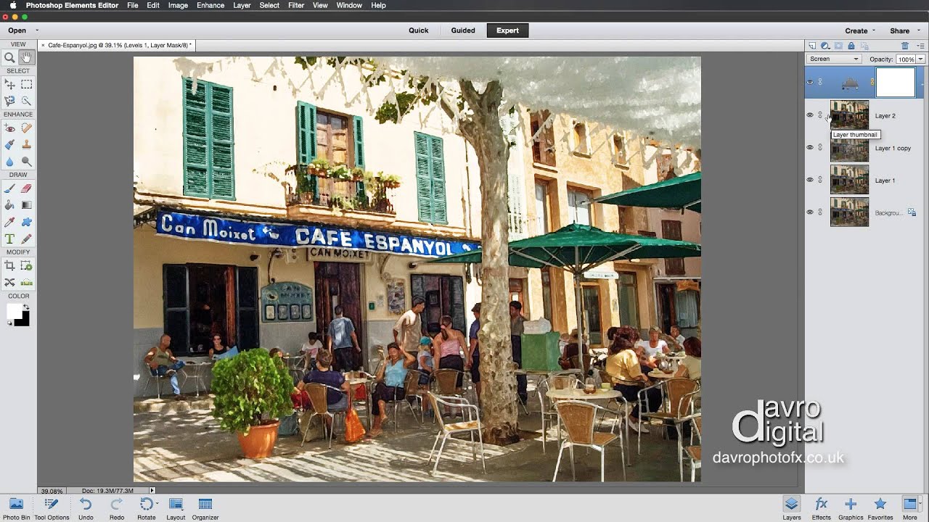Select the Crop tool
929x522 pixels.
[10, 266]
